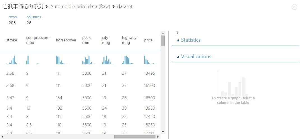Click the compression-ratio histogram thumbnail
The height and width of the screenshot is (139, 300).
[x=32, y=60]
